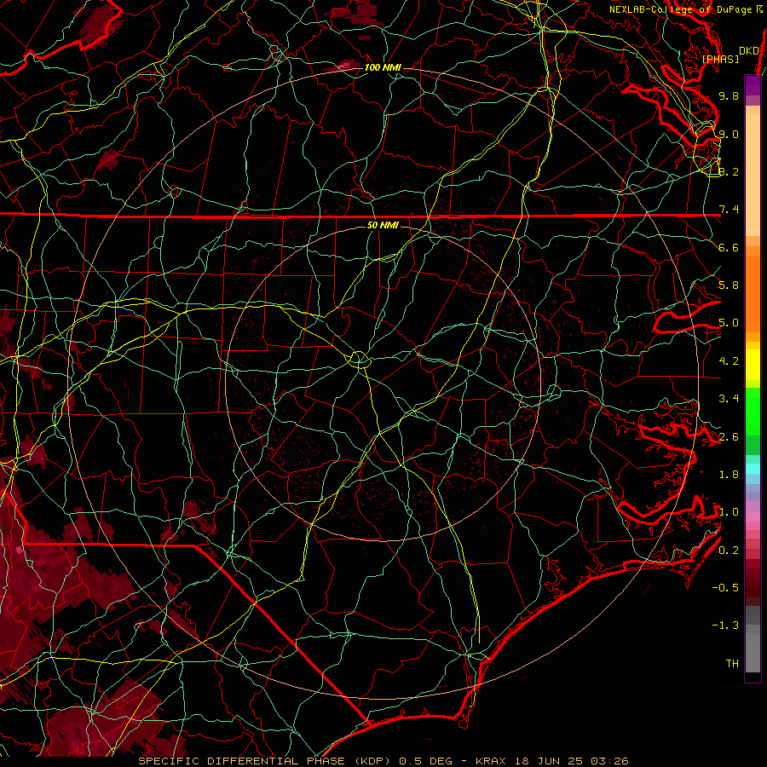Click the 5.0 value on the color scale

click(729, 323)
